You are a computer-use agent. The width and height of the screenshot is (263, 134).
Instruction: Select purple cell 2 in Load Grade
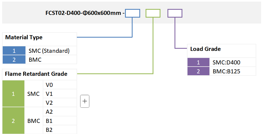tap(198, 71)
